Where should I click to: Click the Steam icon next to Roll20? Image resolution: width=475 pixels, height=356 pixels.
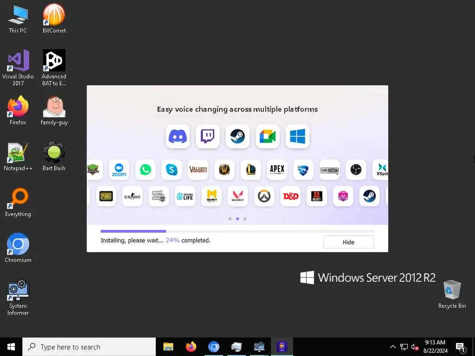click(x=369, y=196)
